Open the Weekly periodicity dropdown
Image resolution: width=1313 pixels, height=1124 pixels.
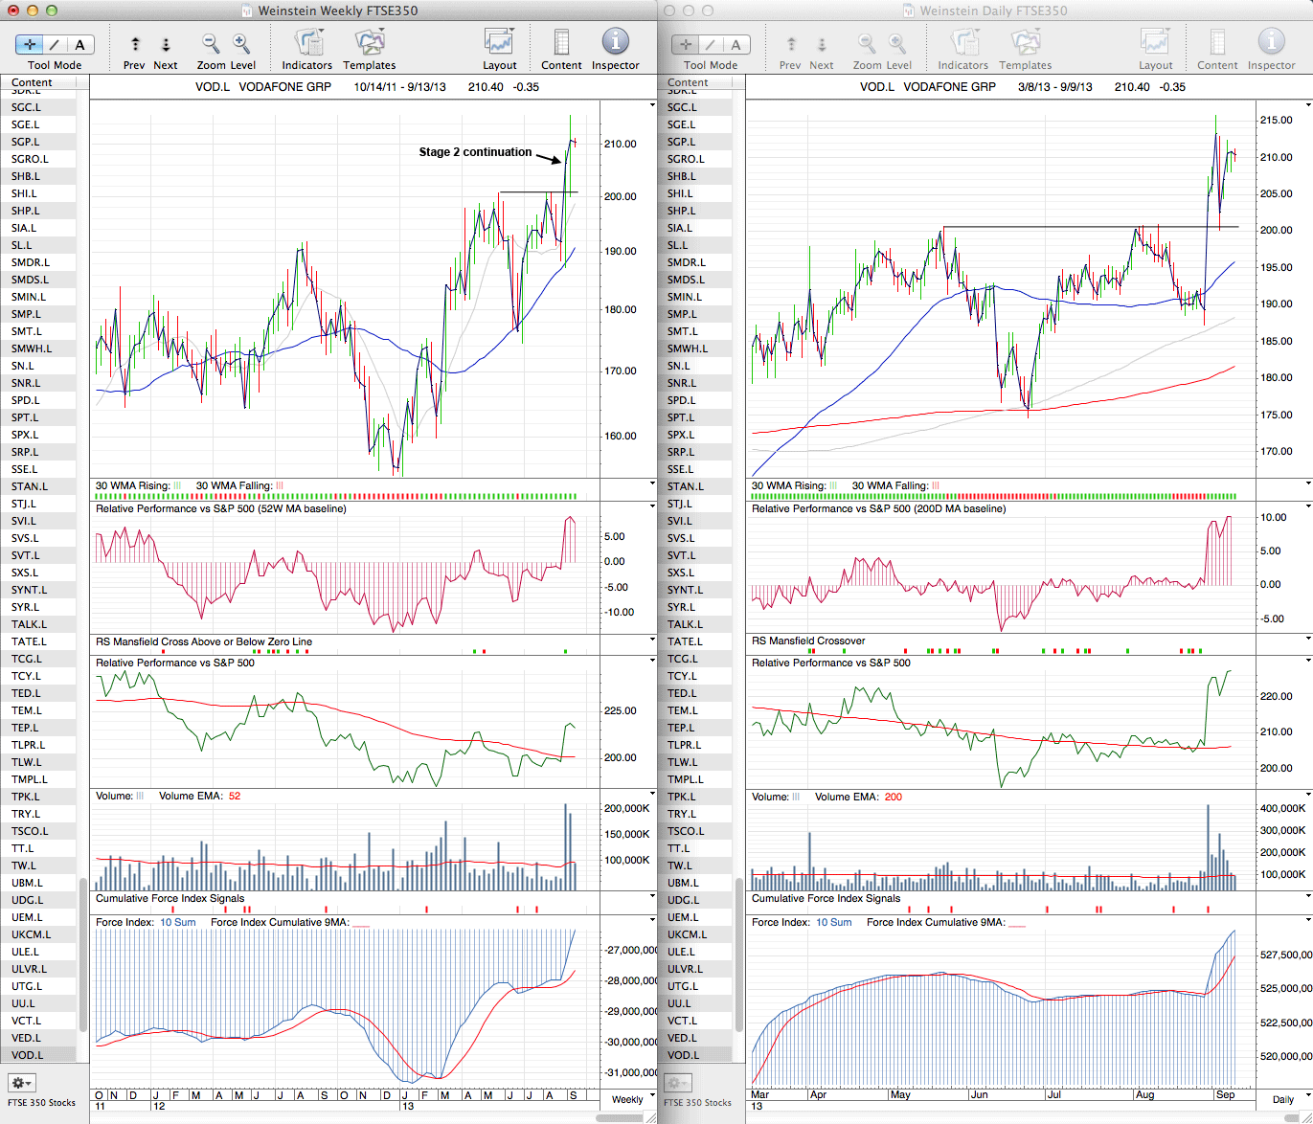tap(627, 1099)
